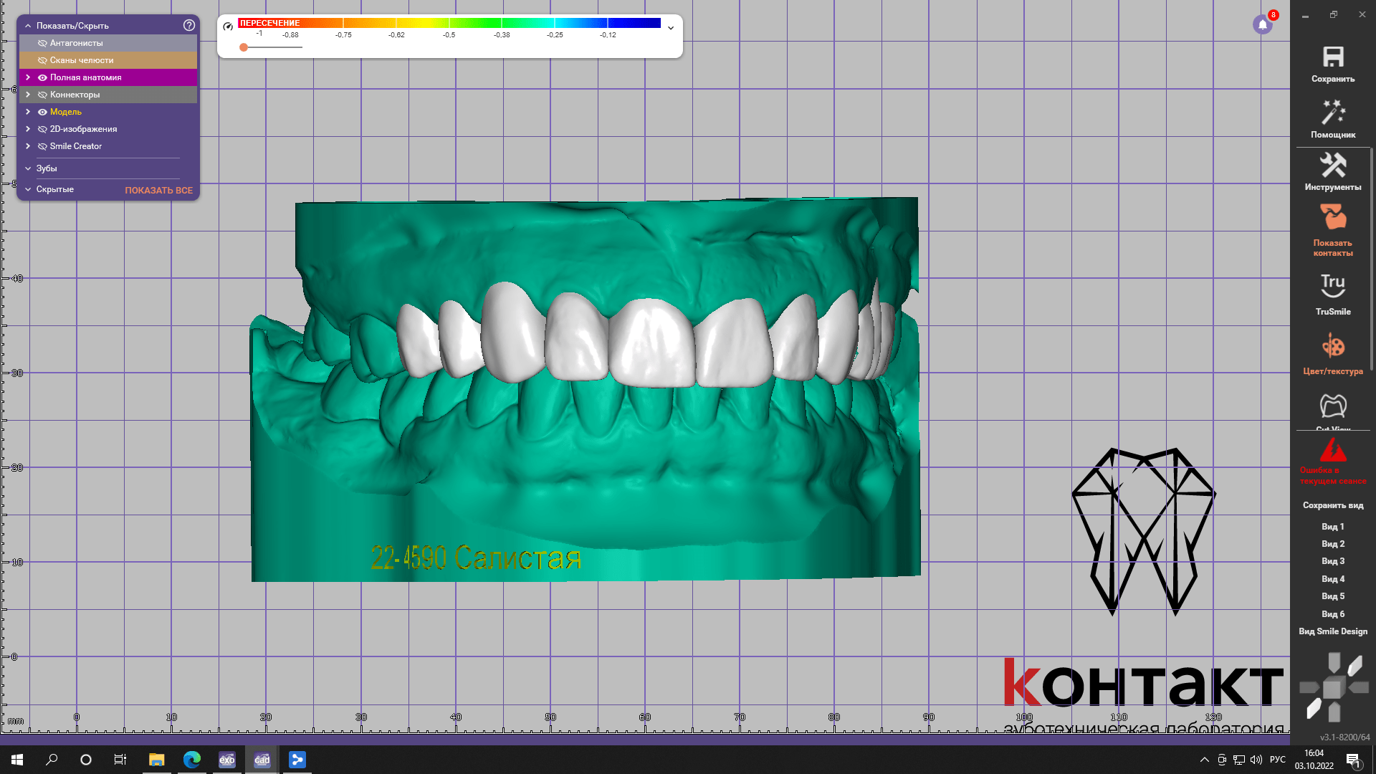
Task: Click the intersection distance slider handle
Action: coord(244,47)
